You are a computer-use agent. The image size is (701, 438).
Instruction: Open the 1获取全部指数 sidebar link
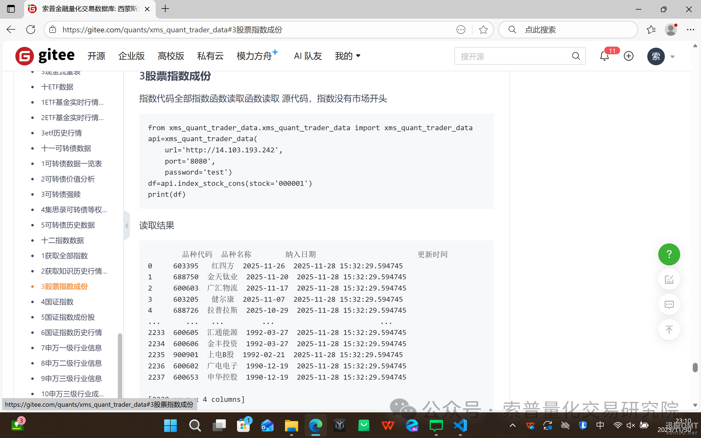(x=64, y=255)
